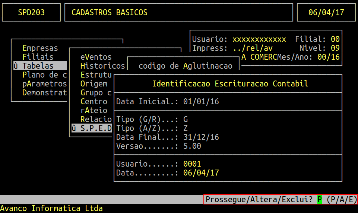Click the codigo de Aglutinacao option
This screenshot has height=213, width=358.
[185, 66]
